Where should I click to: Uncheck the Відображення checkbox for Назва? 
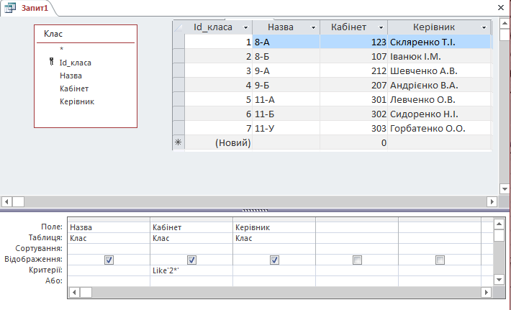pos(109,260)
